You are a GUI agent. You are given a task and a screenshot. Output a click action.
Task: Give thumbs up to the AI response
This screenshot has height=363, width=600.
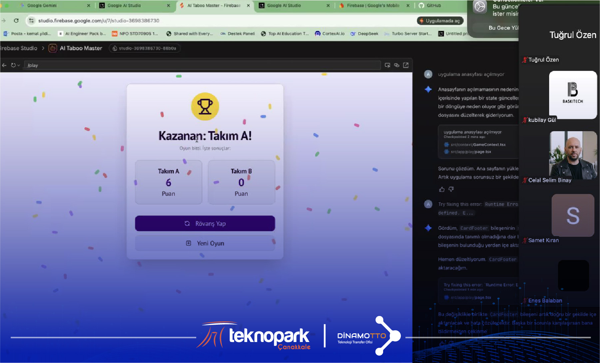pyautogui.click(x=442, y=189)
